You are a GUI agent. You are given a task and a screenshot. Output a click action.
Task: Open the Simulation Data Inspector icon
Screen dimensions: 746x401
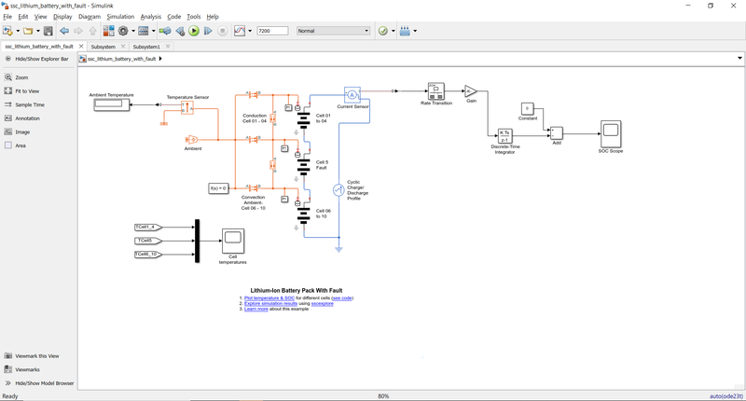pyautogui.click(x=240, y=31)
